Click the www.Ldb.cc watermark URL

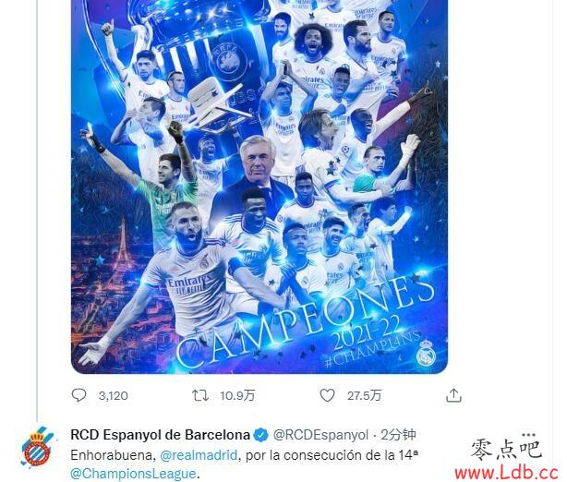click(x=506, y=473)
